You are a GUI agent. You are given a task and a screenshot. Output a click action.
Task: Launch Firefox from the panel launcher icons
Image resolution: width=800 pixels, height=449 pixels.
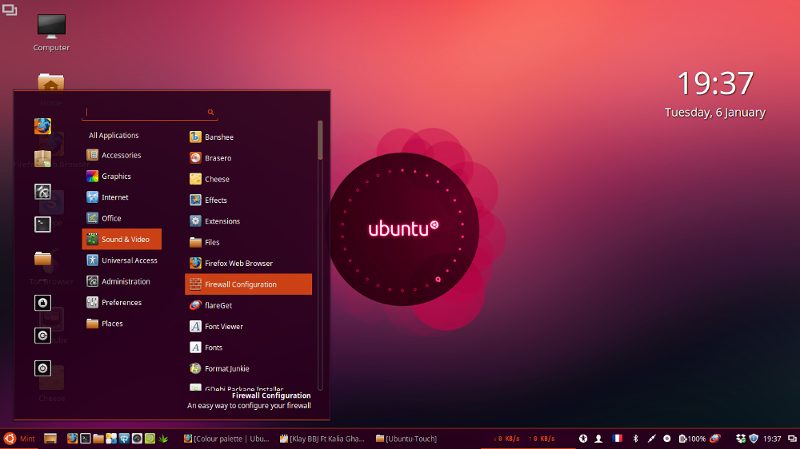(73, 439)
